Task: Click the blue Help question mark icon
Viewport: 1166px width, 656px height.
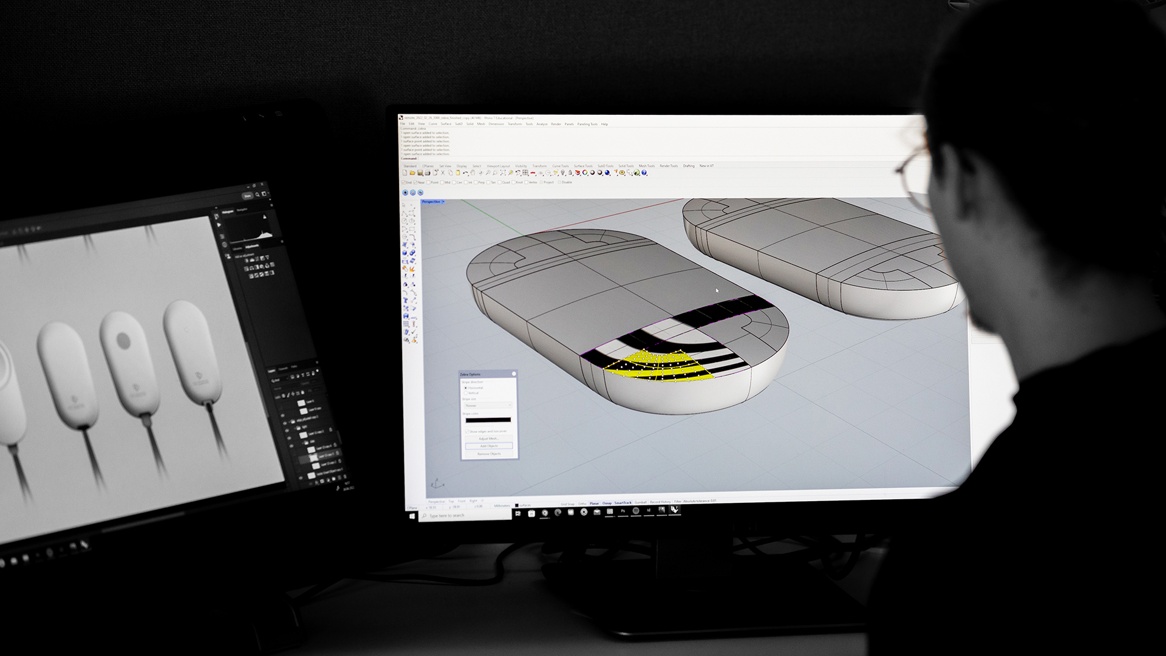Action: [x=644, y=173]
